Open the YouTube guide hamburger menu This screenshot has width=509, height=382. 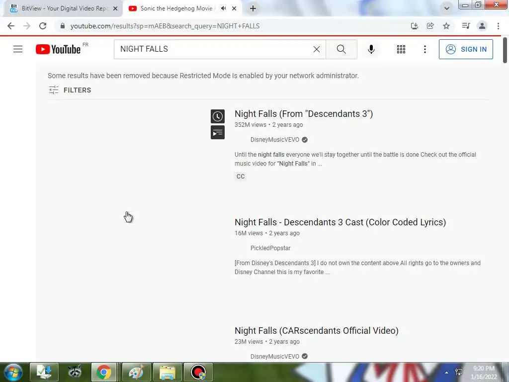tap(18, 49)
